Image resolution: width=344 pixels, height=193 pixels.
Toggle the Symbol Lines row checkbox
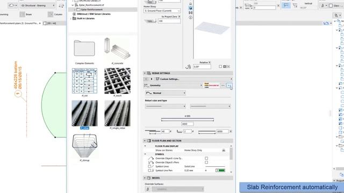coord(149,167)
